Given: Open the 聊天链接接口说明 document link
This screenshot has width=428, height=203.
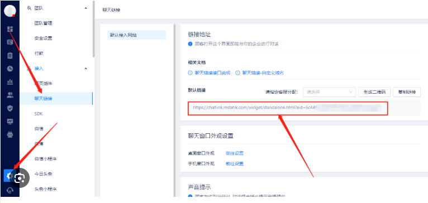Looking at the screenshot, I should tap(212, 72).
